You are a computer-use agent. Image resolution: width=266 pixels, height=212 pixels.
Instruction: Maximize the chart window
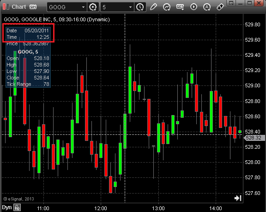click(x=249, y=3)
